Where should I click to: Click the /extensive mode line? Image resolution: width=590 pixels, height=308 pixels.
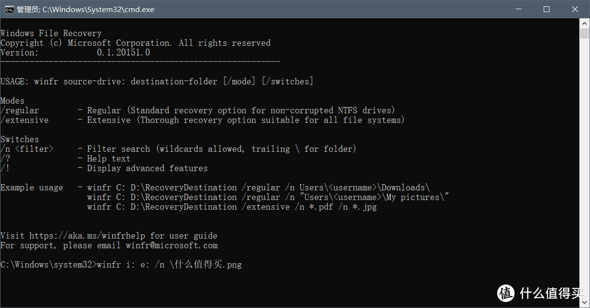click(202, 120)
